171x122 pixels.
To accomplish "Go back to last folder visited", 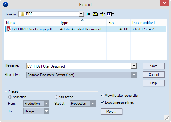I will (x=89, y=14).
